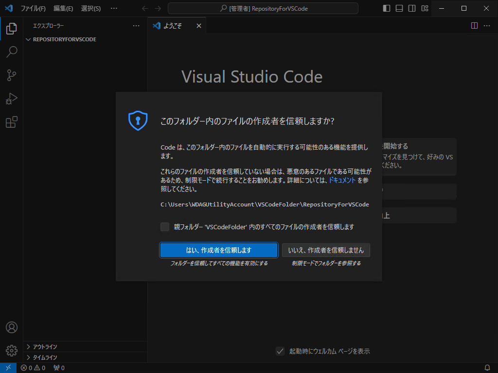Show errors and warnings count in status bar
Viewport: 498px width, 373px height.
point(33,368)
